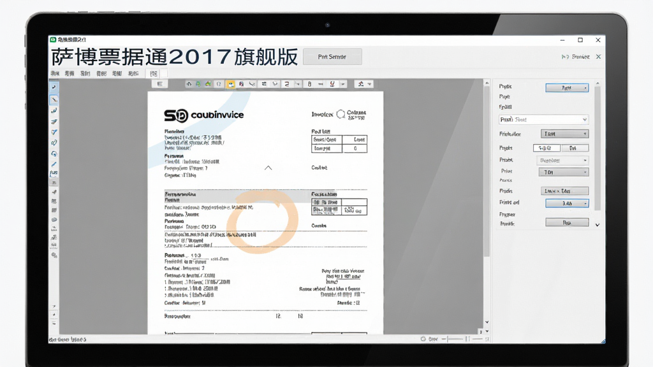Click the document scrollbar up arrow
653x367 pixels.
click(487, 83)
